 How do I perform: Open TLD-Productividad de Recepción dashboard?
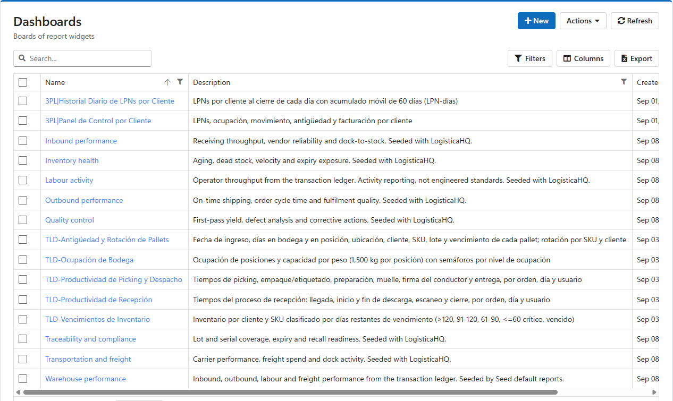point(98,300)
